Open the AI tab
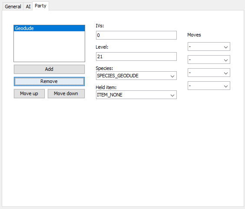This screenshot has width=245, height=209. pos(28,7)
